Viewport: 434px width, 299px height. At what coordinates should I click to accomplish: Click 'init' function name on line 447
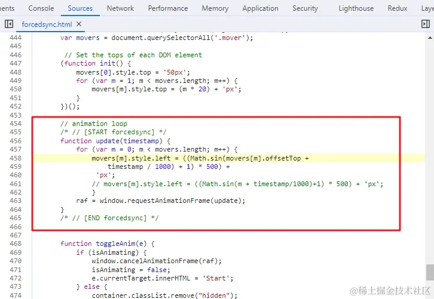tap(108, 63)
